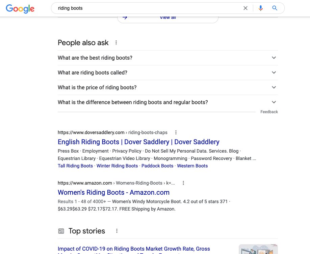
Task: Click the Feedback link under People also ask
Action: pos(269,112)
